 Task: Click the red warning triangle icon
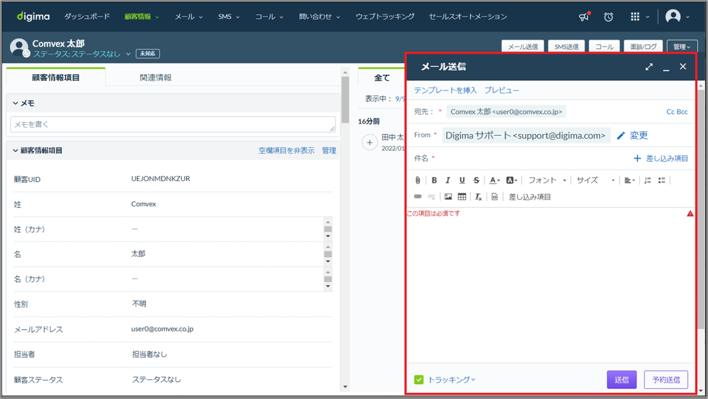(x=690, y=213)
